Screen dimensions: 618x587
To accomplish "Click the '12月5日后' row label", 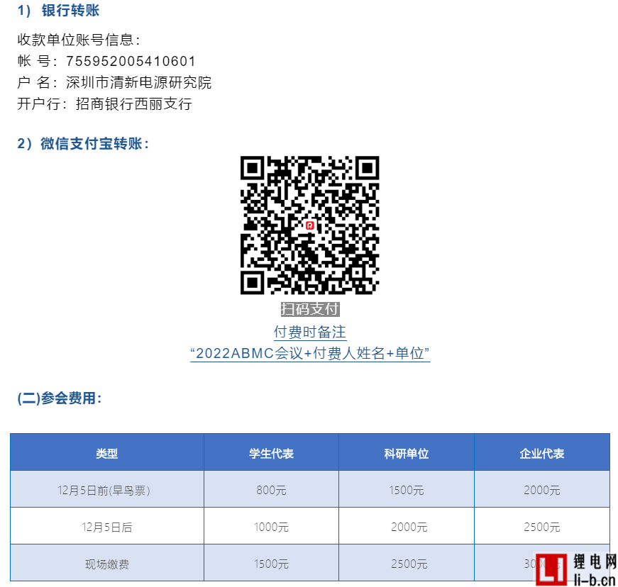I will click(x=107, y=527).
